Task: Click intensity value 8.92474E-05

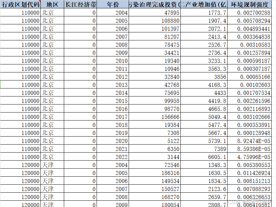Action: tap(249, 141)
